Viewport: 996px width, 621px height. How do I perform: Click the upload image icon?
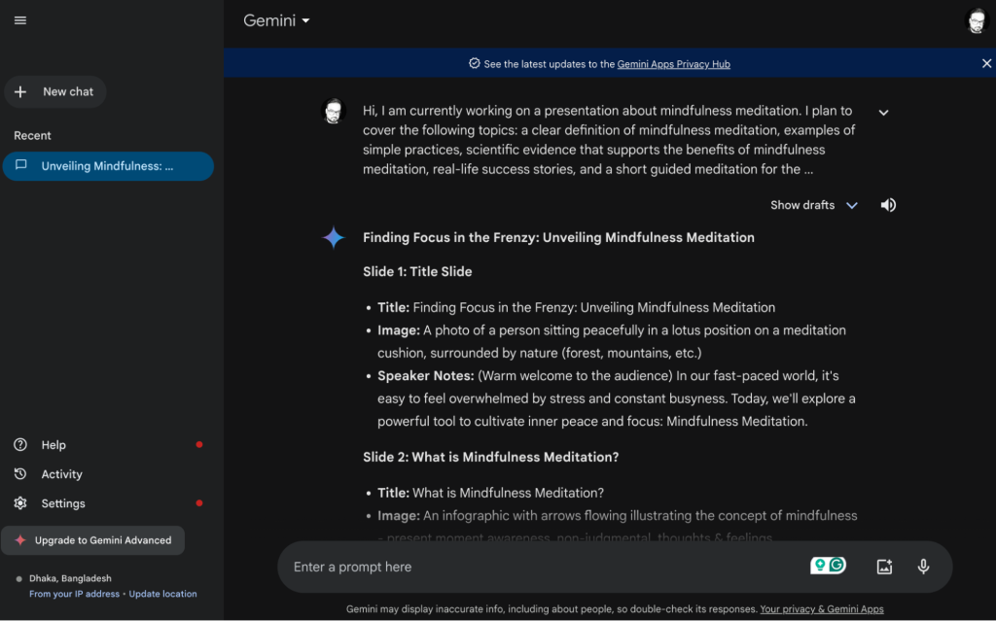pyautogui.click(x=884, y=567)
